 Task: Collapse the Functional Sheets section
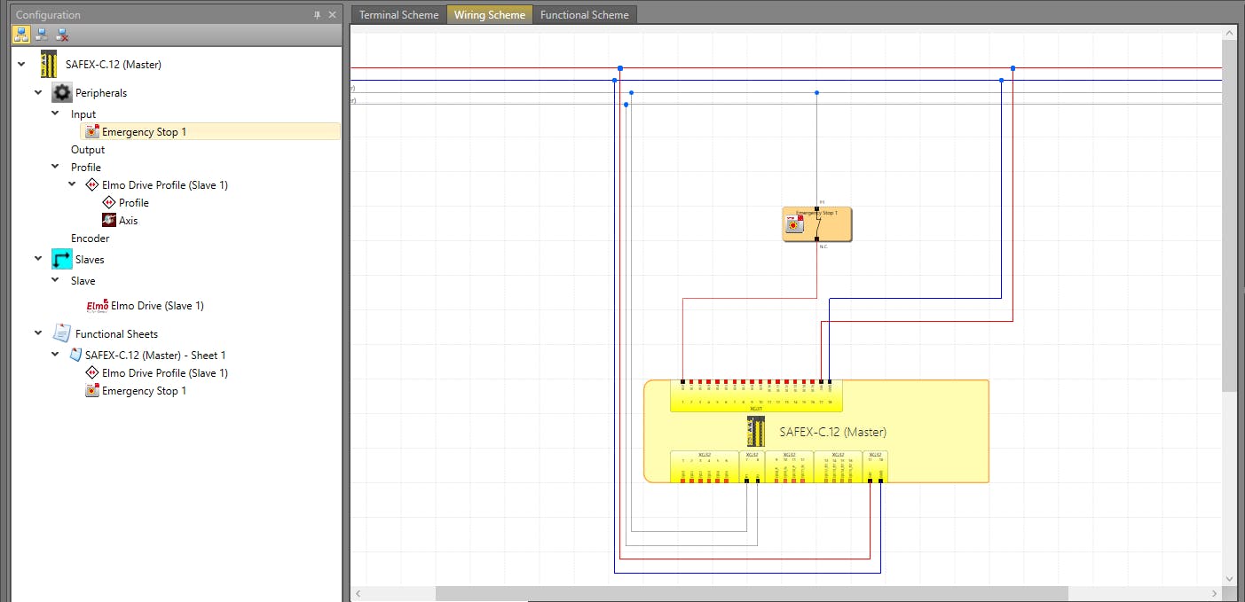(x=38, y=334)
